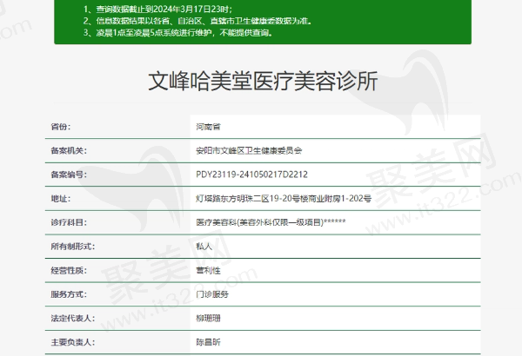Select 医疗美容科(美容外科仅限一级项目) value
The width and height of the screenshot is (522, 356).
[259, 222]
